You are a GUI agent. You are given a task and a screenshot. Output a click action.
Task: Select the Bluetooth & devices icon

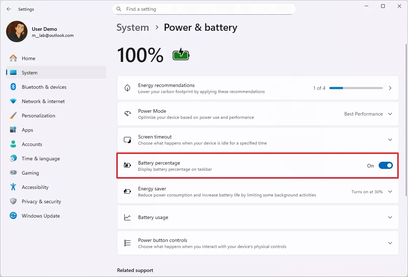(13, 87)
